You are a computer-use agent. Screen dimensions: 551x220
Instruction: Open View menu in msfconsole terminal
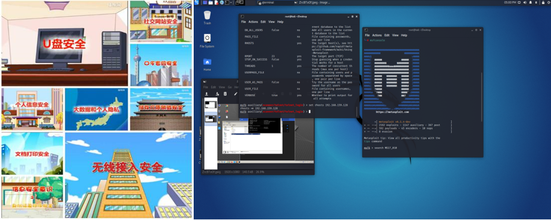click(395, 35)
